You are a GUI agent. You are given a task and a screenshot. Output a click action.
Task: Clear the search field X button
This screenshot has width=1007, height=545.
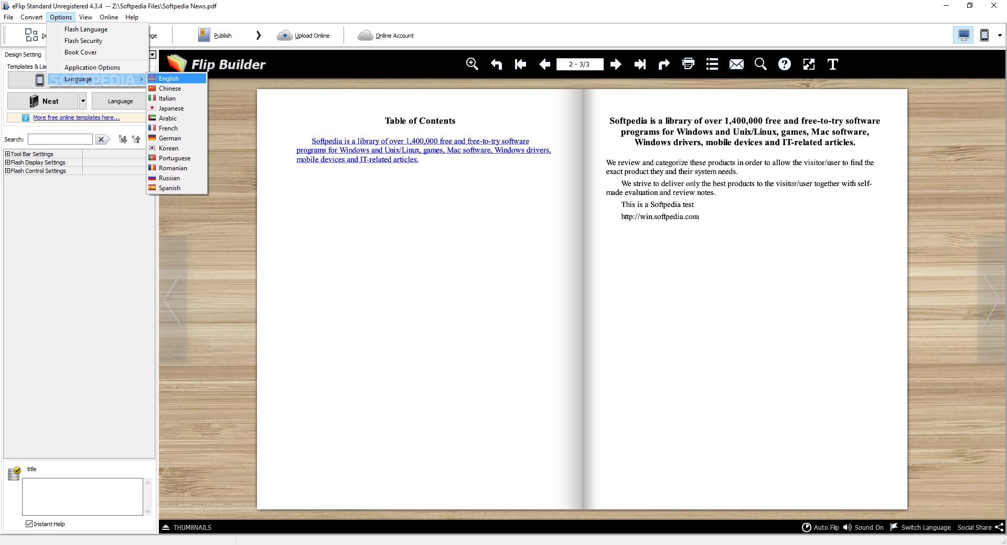(x=101, y=139)
